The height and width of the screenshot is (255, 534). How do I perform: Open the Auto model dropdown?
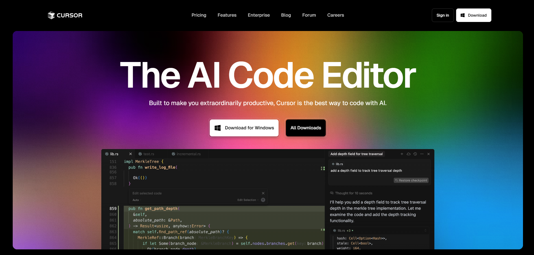(x=137, y=200)
